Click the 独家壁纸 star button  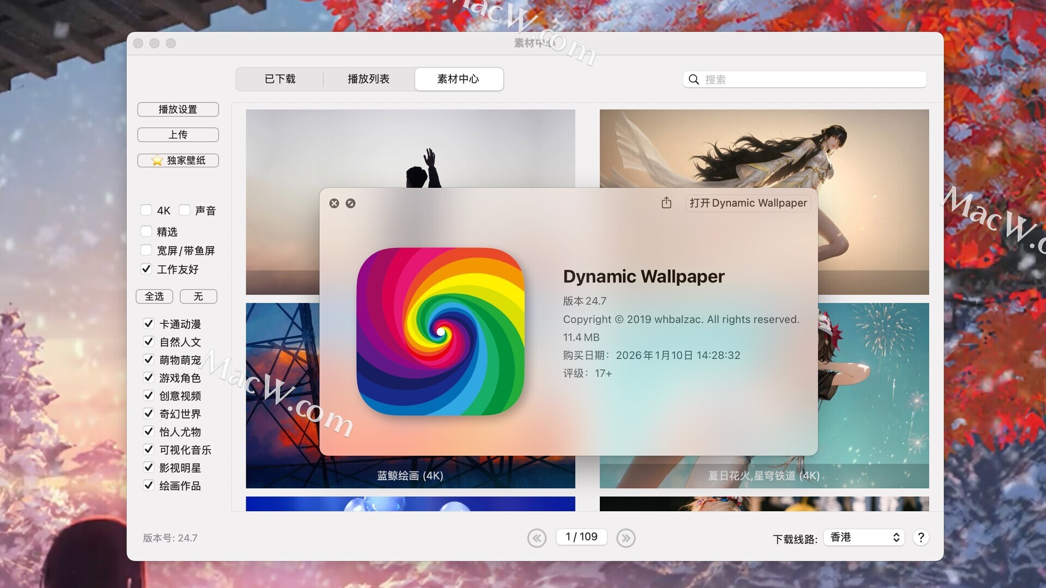coord(178,160)
